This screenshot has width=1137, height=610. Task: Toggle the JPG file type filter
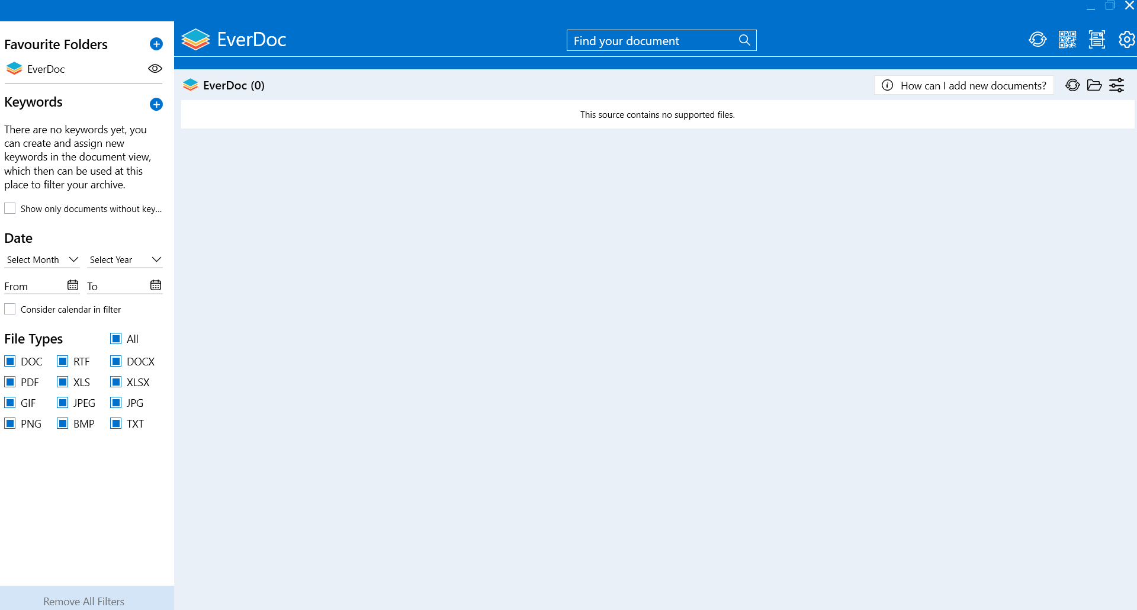pyautogui.click(x=116, y=403)
